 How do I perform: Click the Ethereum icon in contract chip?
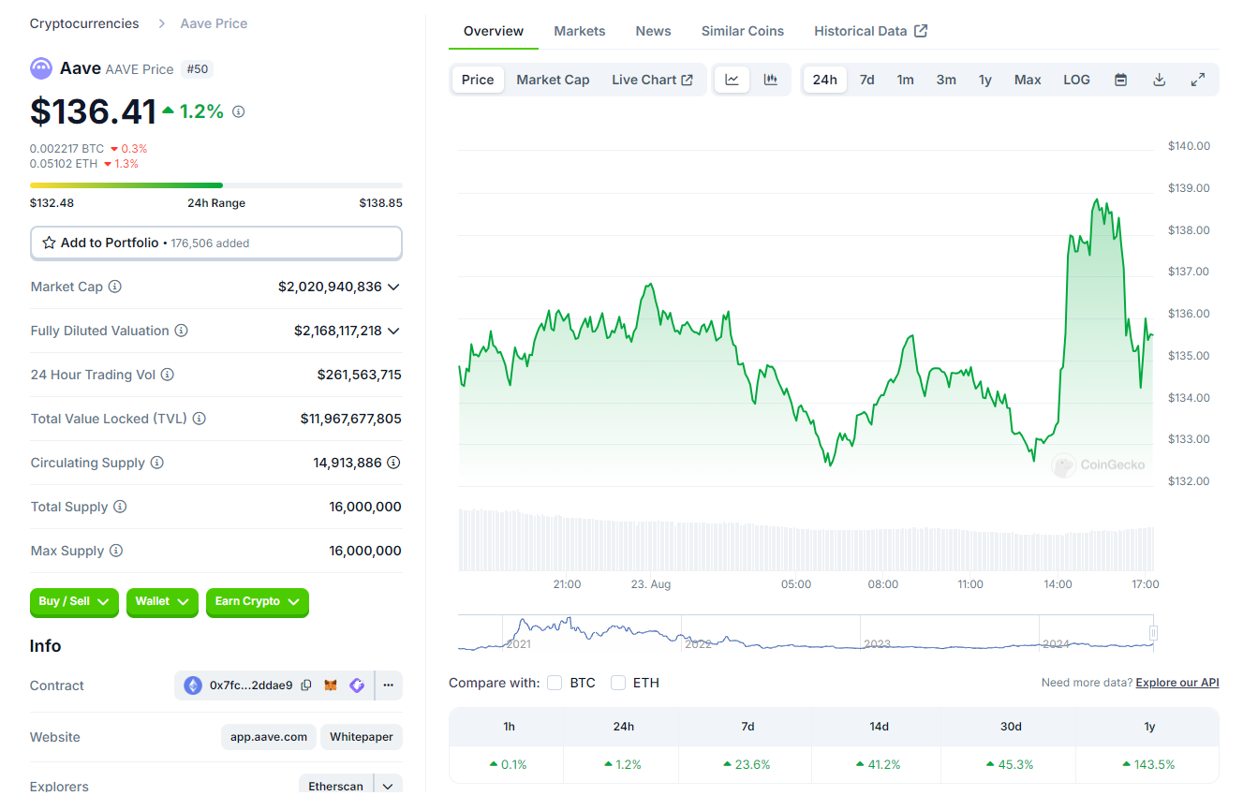pos(193,685)
